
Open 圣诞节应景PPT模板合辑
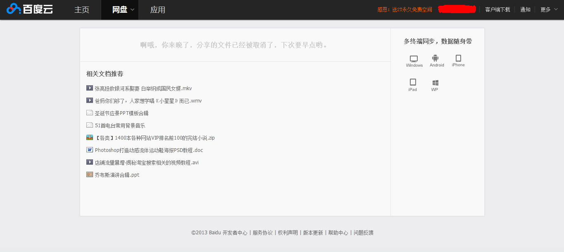point(121,113)
